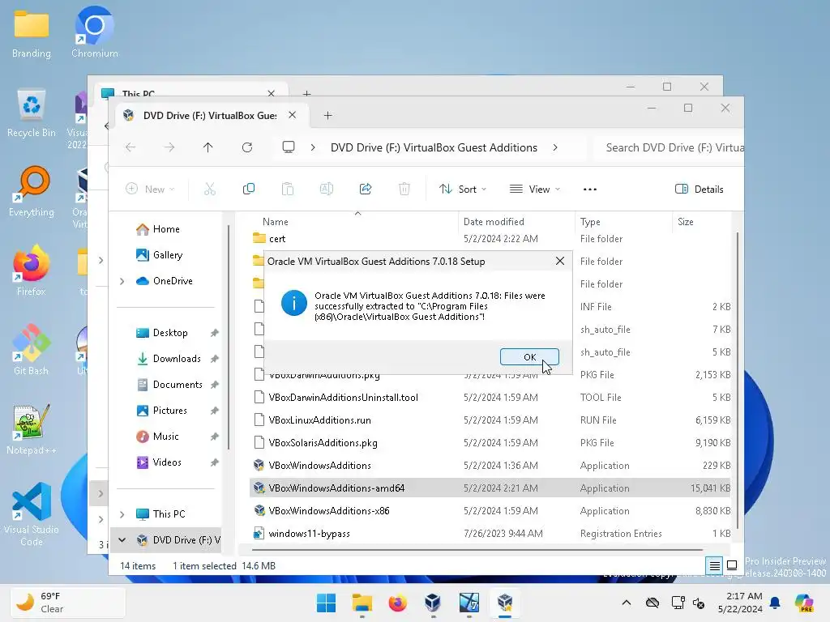Click the This PC monitor icon in address bar
830x622 pixels.
(x=289, y=147)
